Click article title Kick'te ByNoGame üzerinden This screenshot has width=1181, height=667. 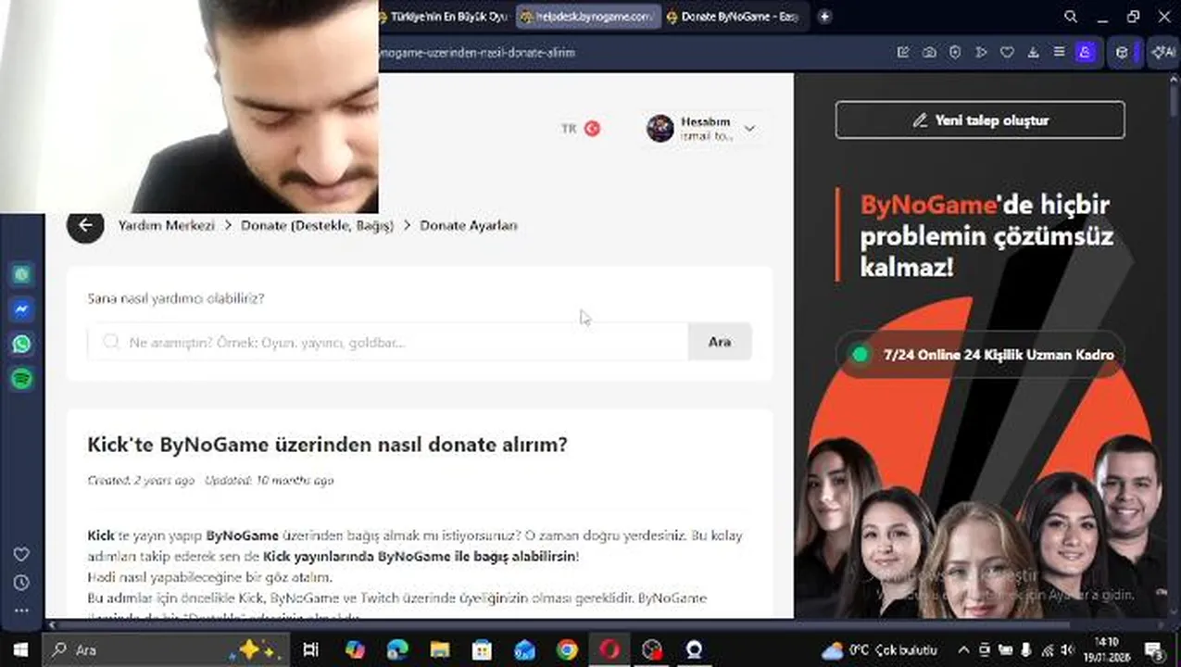pos(327,445)
